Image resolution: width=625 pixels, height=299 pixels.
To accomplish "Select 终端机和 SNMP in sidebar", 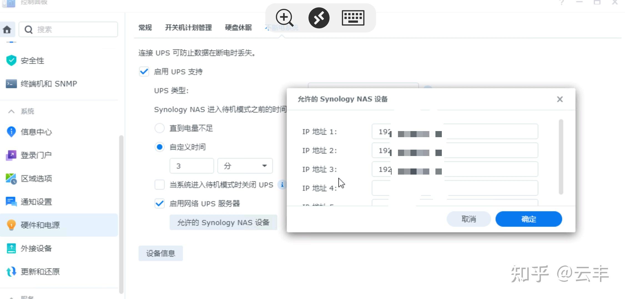I will (49, 84).
